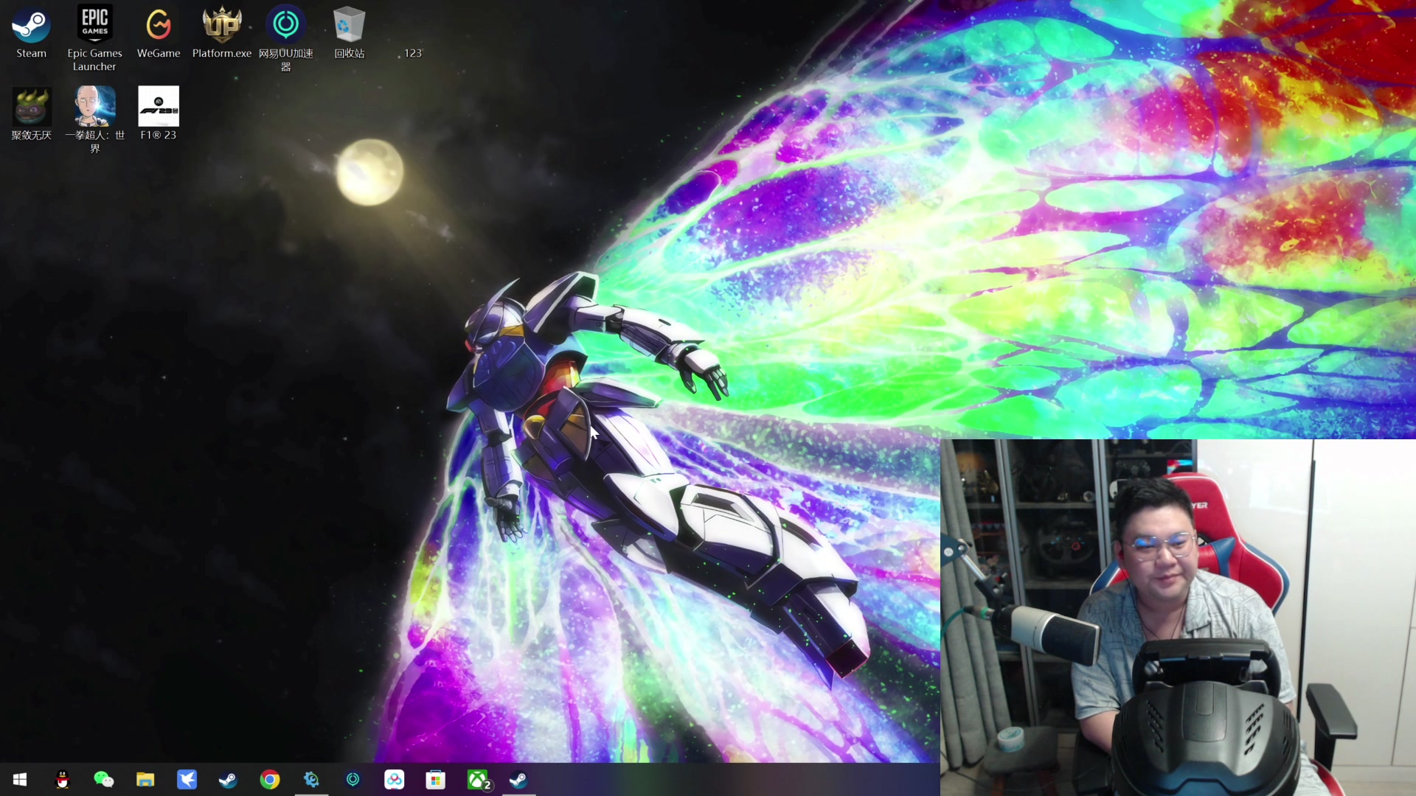Screen dimensions: 1416x796
Task: Select the 聚敛无厌 game shortcut
Action: [31, 114]
